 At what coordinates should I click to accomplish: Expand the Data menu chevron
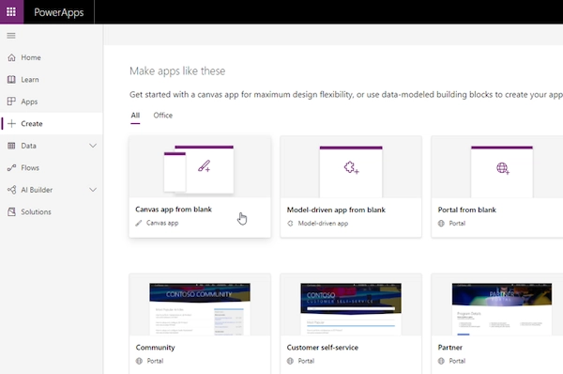[93, 146]
